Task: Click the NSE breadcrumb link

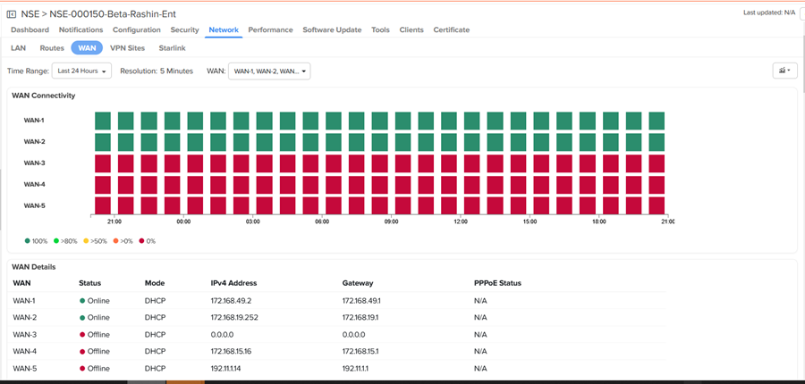Action: (x=30, y=13)
